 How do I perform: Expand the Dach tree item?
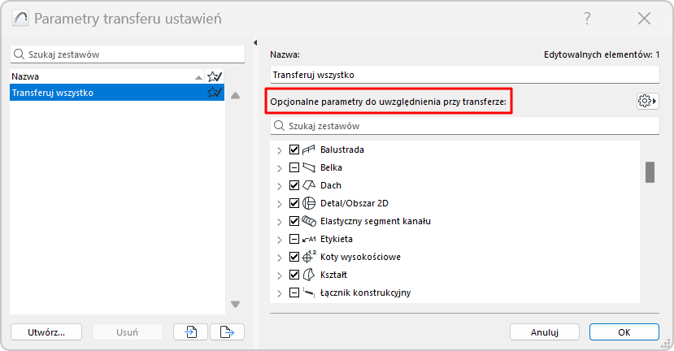(x=280, y=185)
